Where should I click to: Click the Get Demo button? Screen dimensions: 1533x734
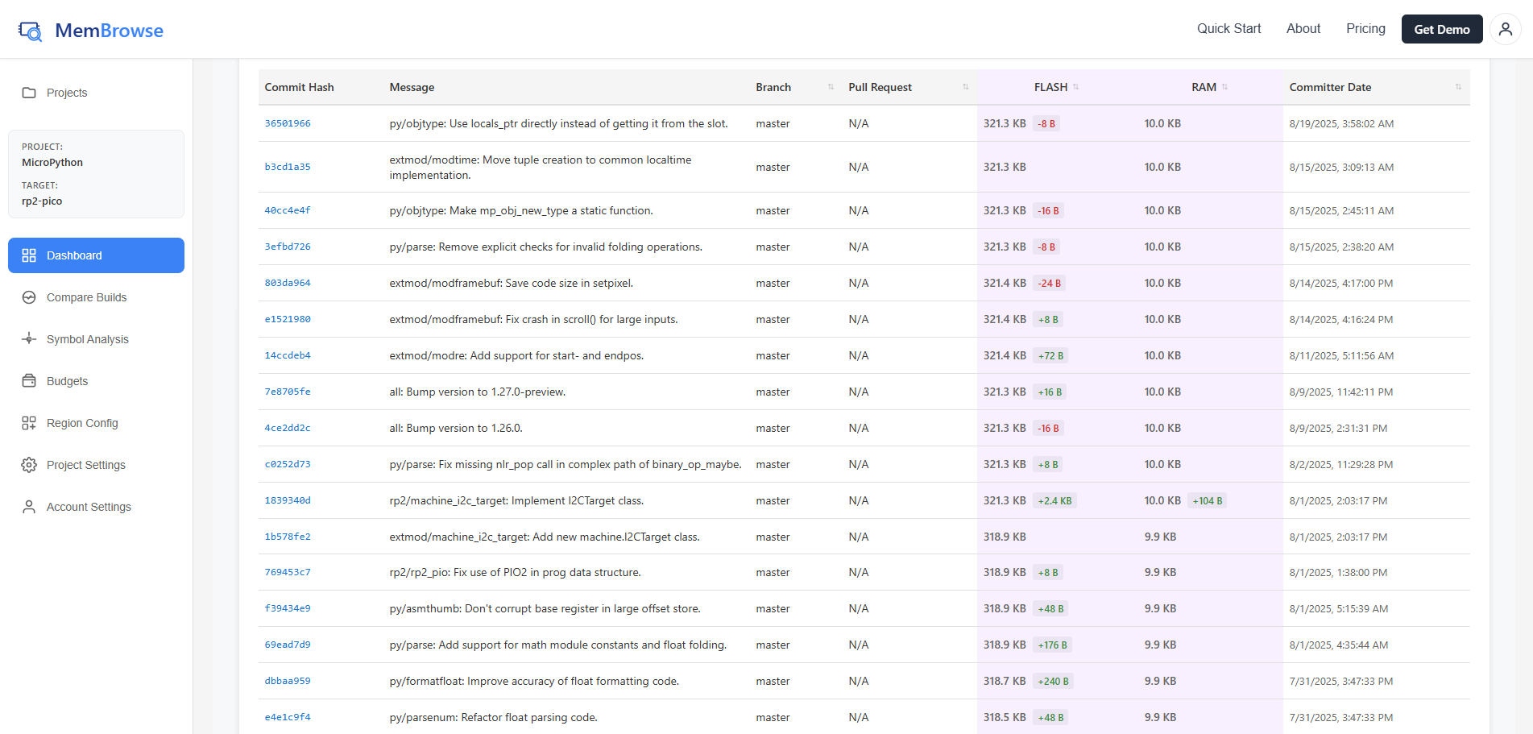tap(1442, 29)
